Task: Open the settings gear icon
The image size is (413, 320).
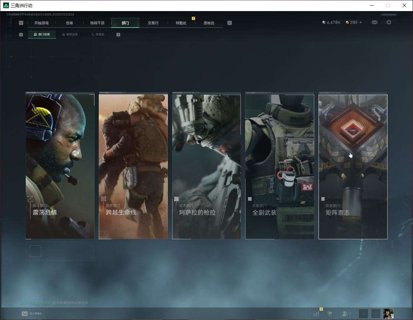Action: pyautogui.click(x=389, y=22)
